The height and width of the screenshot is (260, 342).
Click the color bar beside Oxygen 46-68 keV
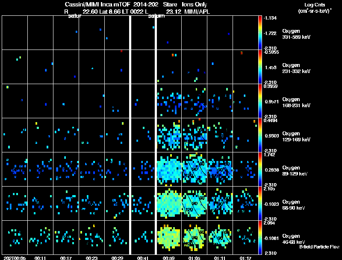coord(260,237)
